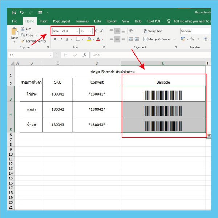218x218 pixels.
Task: Select column D header
Action: [97, 63]
